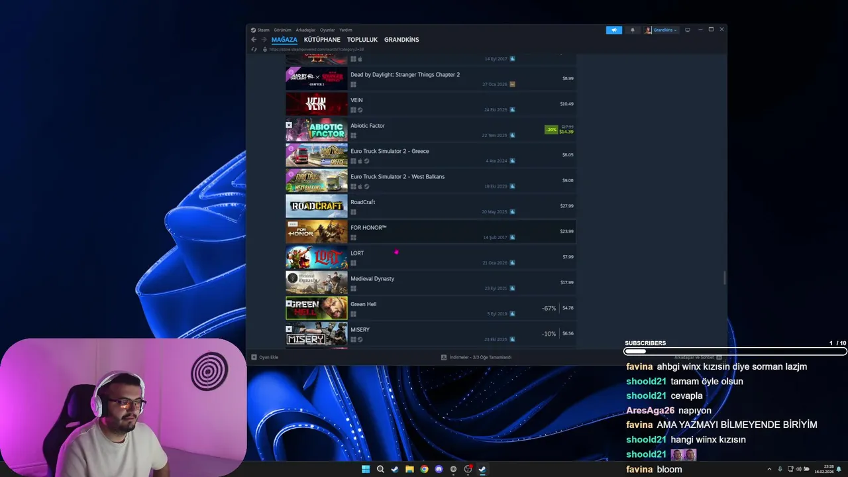848x477 pixels.
Task: Open File Explorer from the taskbar
Action: 409,469
